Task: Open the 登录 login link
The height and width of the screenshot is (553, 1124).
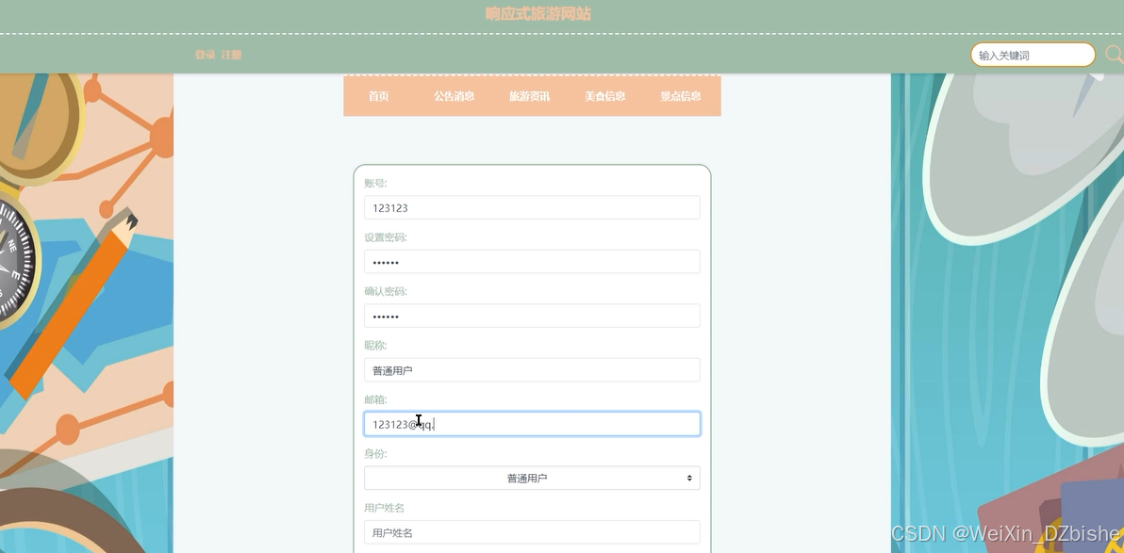Action: [x=205, y=55]
